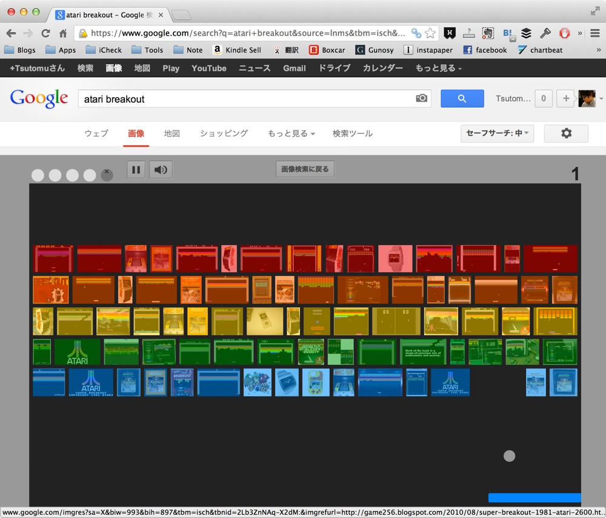Click the blue search magnifier button
Image resolution: width=606 pixels, height=518 pixels.
tap(462, 99)
